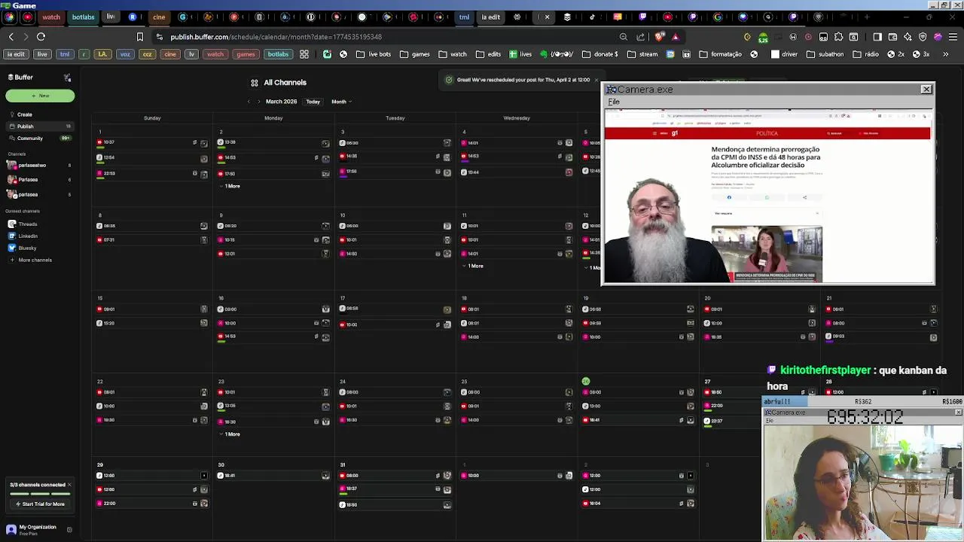This screenshot has width=964, height=542.
Task: Open the browser hamburger menu
Action: point(953,36)
